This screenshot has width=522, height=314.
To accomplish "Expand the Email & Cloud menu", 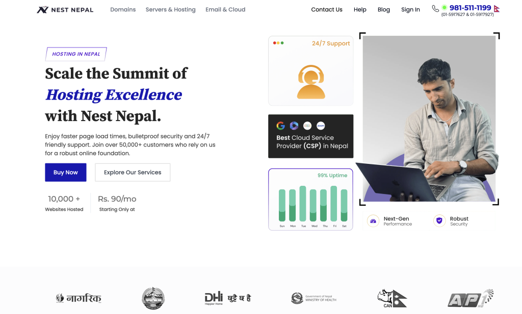I will (x=225, y=10).
